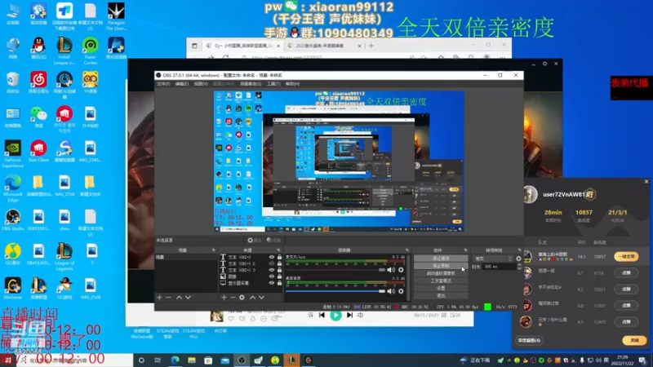This screenshot has height=367, width=653.
Task: Click the transition duration input field
Action: [499, 267]
